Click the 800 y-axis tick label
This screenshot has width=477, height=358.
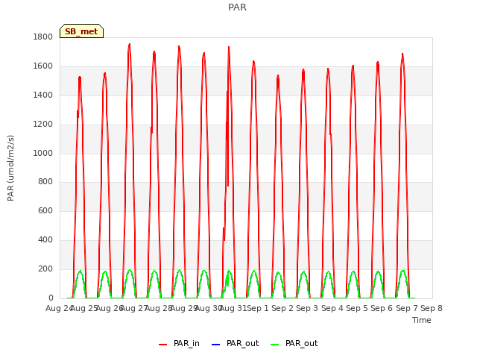(45, 182)
